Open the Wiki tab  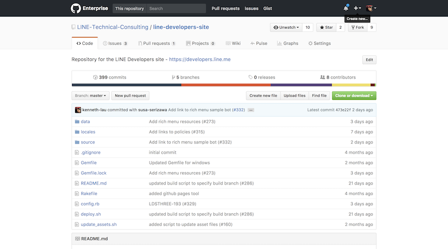pos(233,43)
